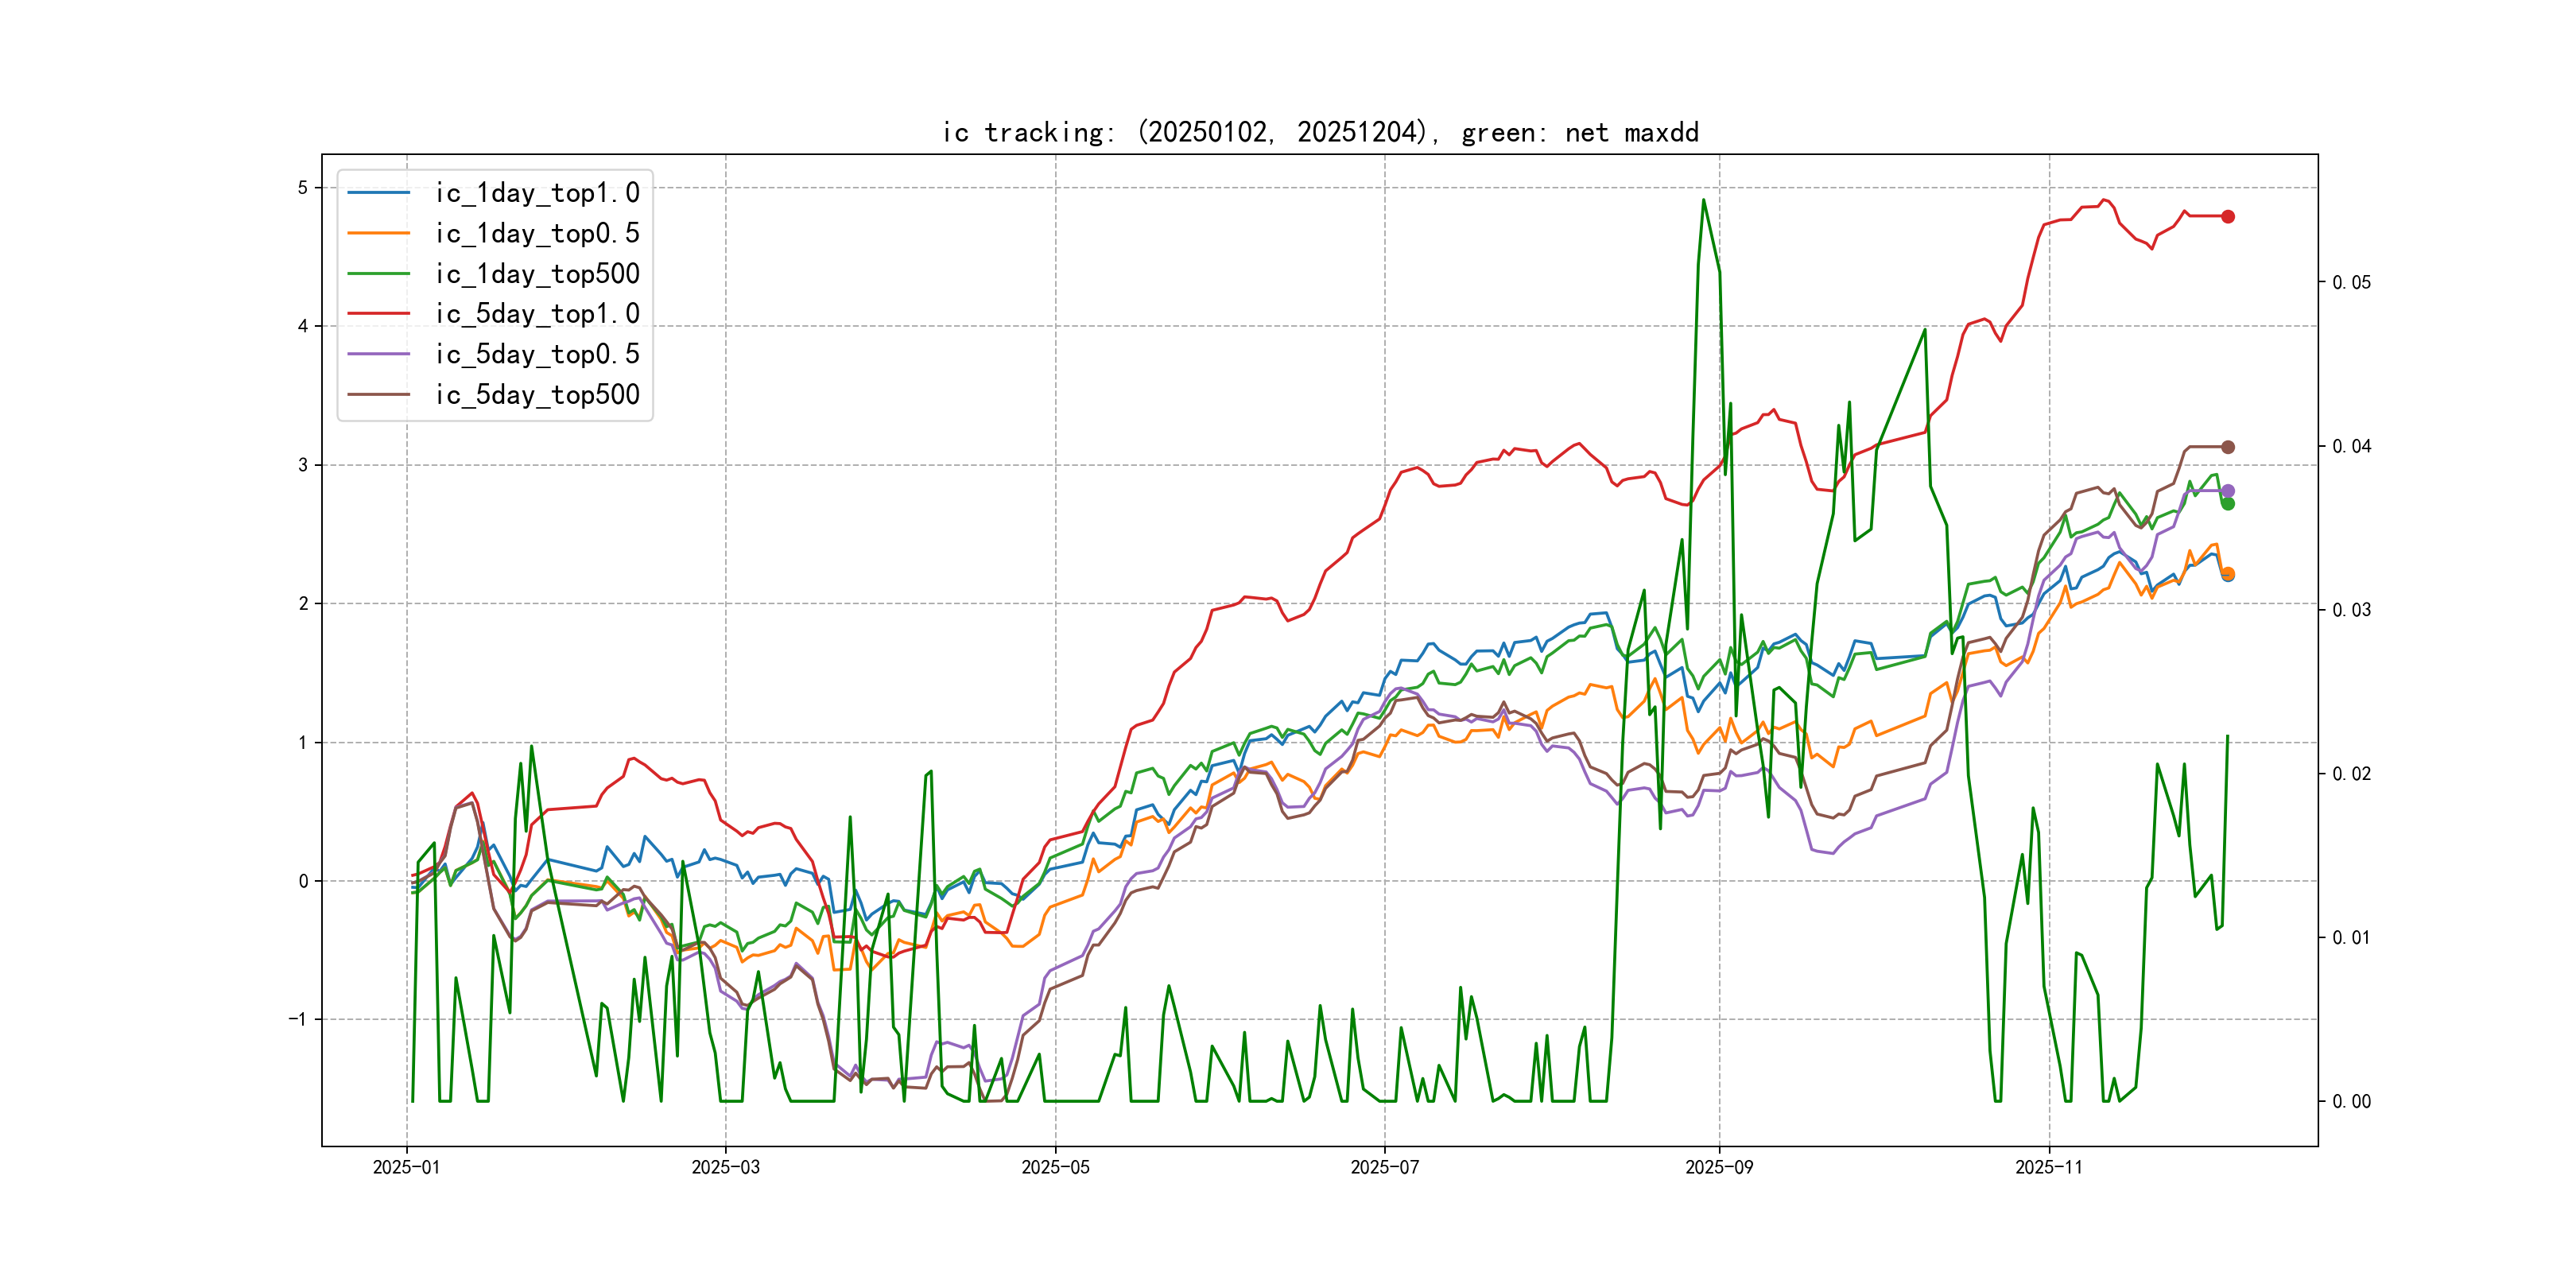Click the left y-axis tick label 5
2576x1288 pixels.
pyautogui.click(x=302, y=188)
